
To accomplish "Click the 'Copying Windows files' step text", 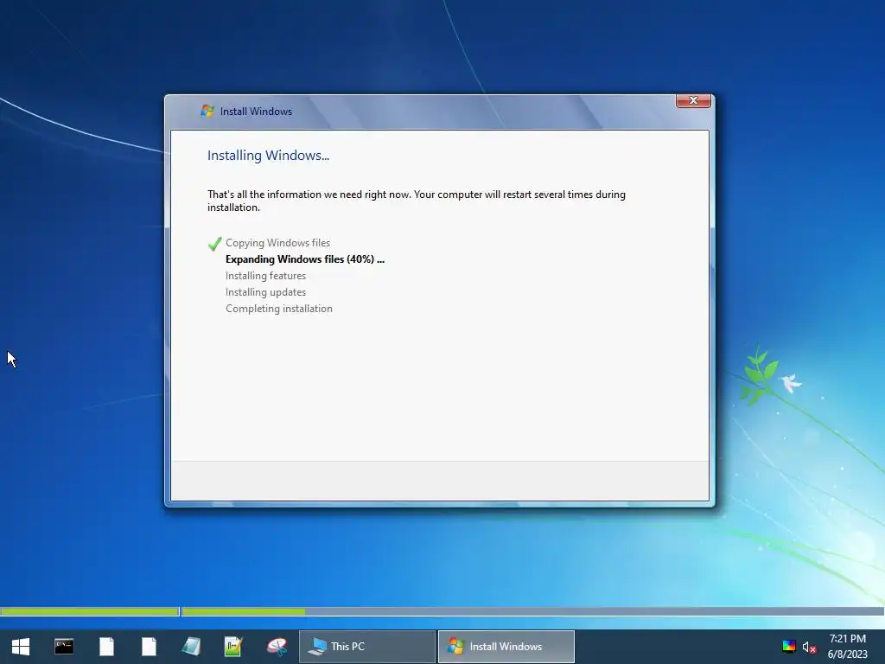I will (277, 243).
